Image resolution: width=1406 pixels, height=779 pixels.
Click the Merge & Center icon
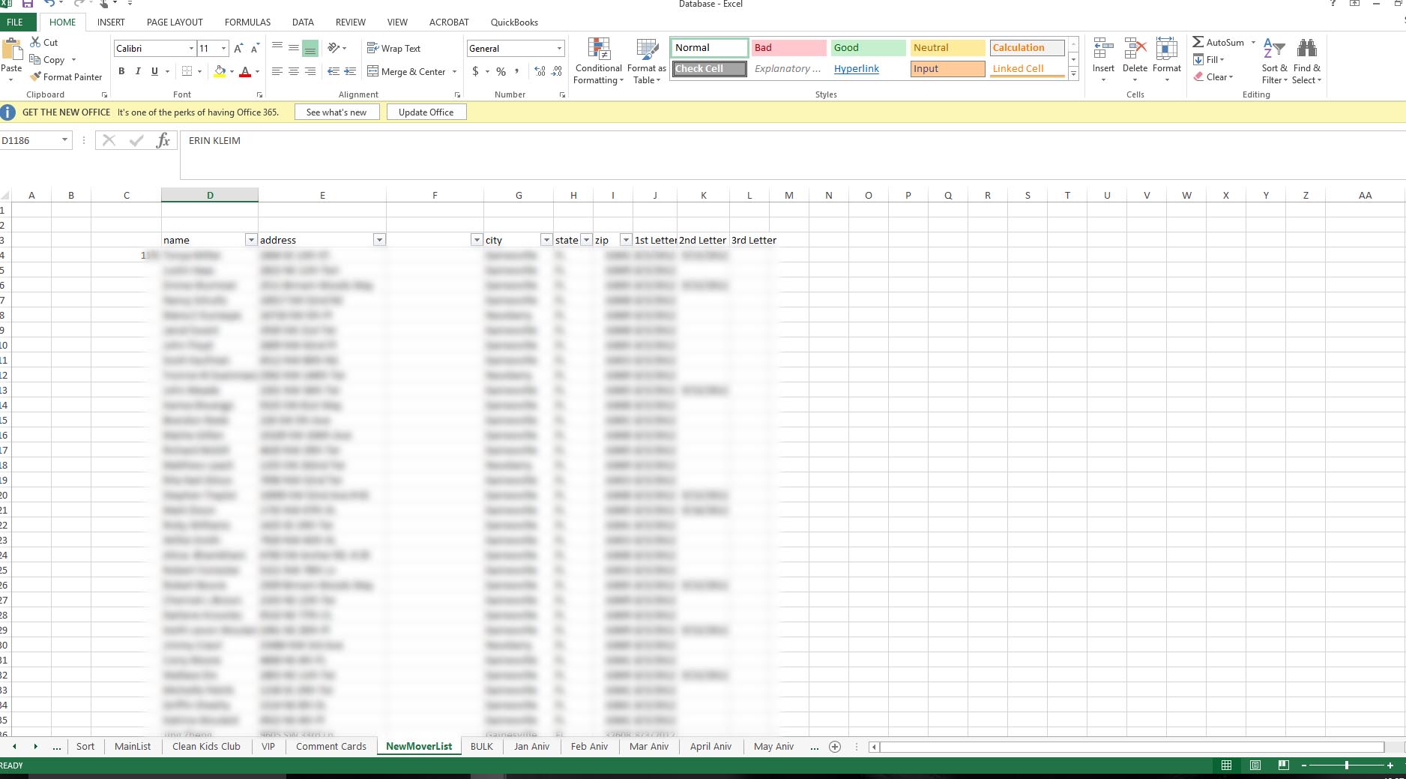[x=373, y=71]
